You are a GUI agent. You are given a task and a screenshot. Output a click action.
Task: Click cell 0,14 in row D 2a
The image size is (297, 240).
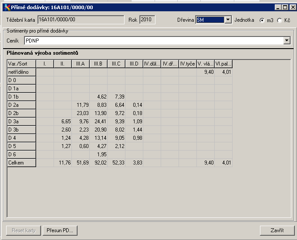[134, 105]
